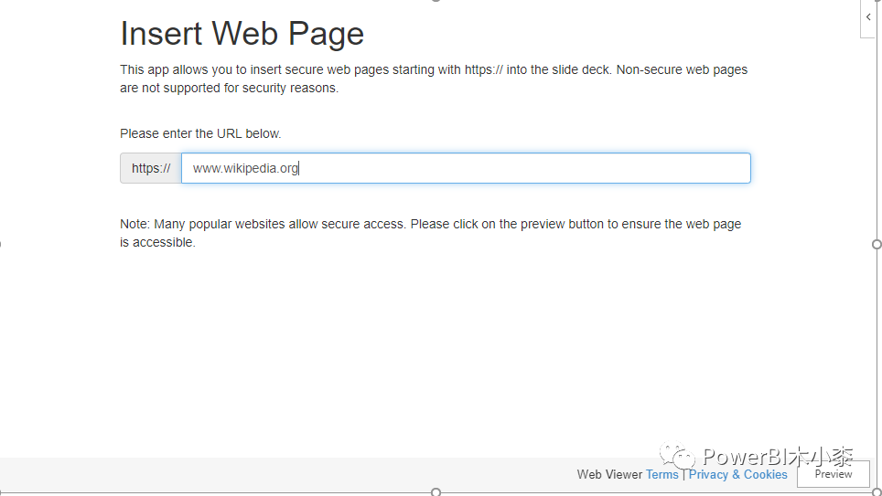This screenshot has height=496, width=882.
Task: Click the Web Viewer footer label
Action: (x=609, y=474)
